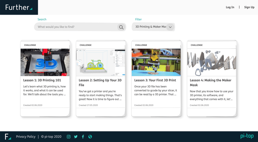This screenshot has height=142, width=258.
Task: Click Lesson 3 description about gcode slicer
Action: (x=155, y=91)
